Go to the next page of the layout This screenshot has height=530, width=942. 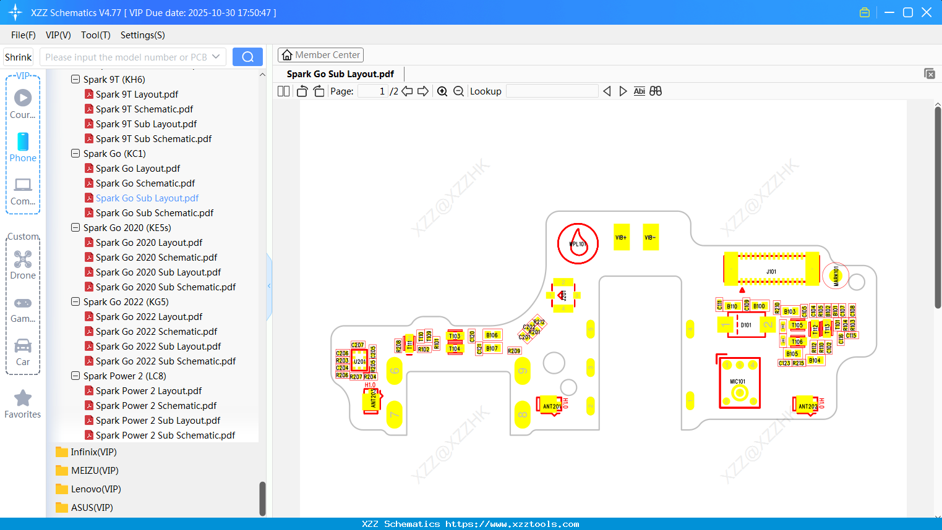[423, 91]
